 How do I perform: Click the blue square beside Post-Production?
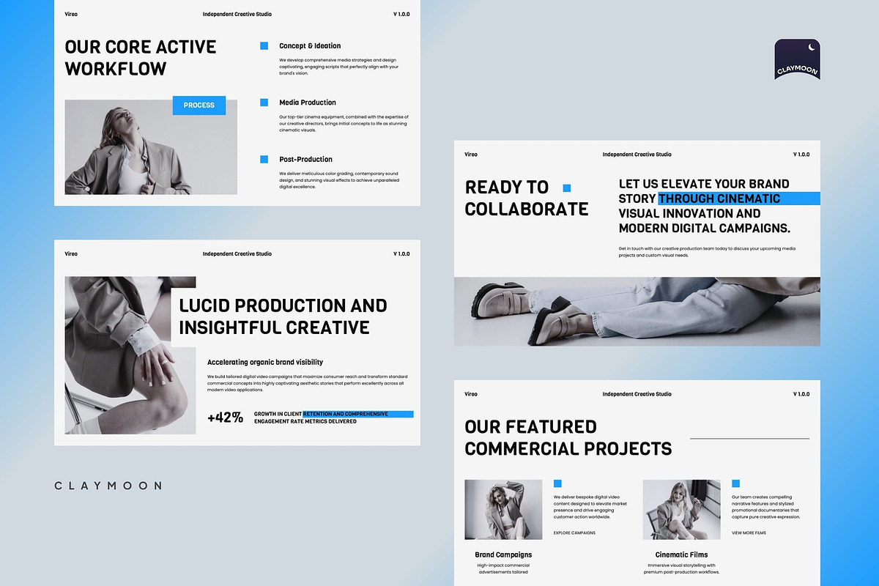click(264, 159)
